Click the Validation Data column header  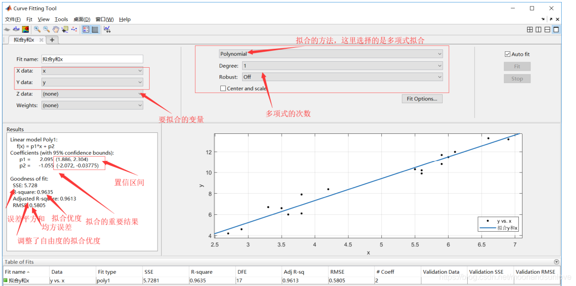pos(444,272)
